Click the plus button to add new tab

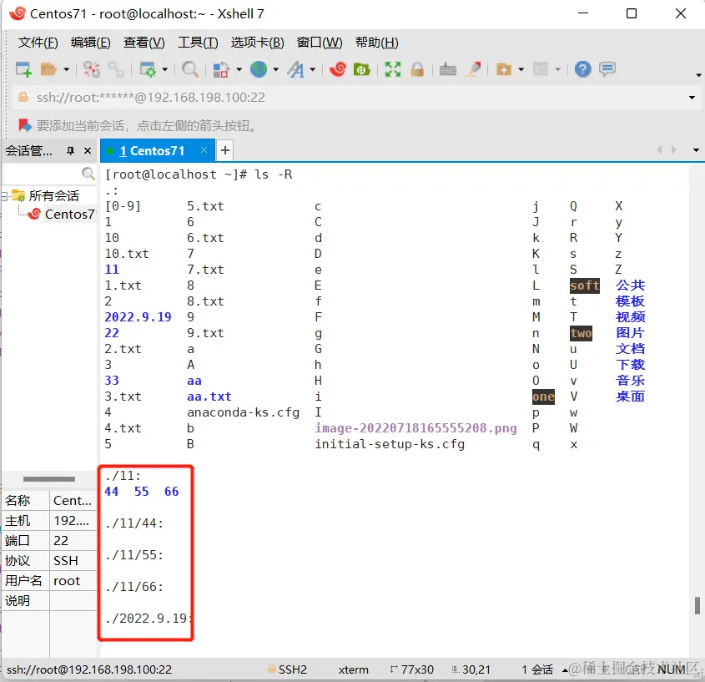pos(225,151)
